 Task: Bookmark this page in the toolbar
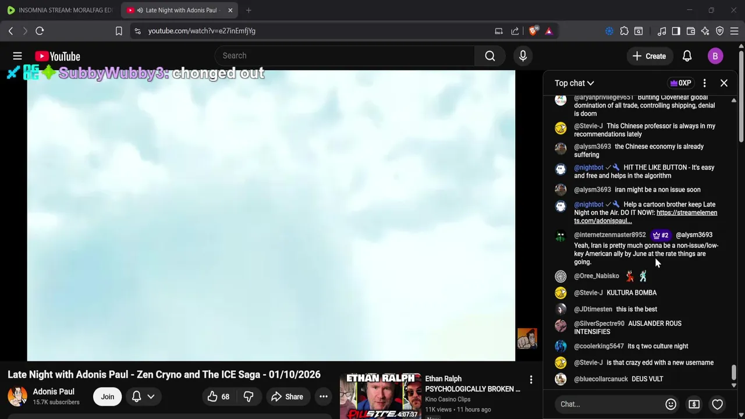pyautogui.click(x=119, y=31)
